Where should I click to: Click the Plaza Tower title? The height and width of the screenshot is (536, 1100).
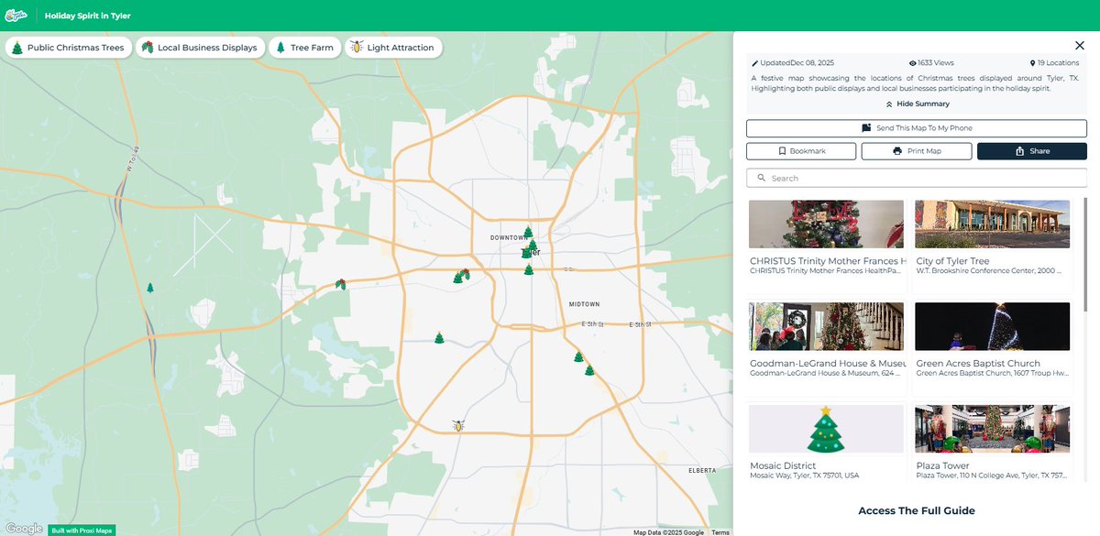(942, 466)
